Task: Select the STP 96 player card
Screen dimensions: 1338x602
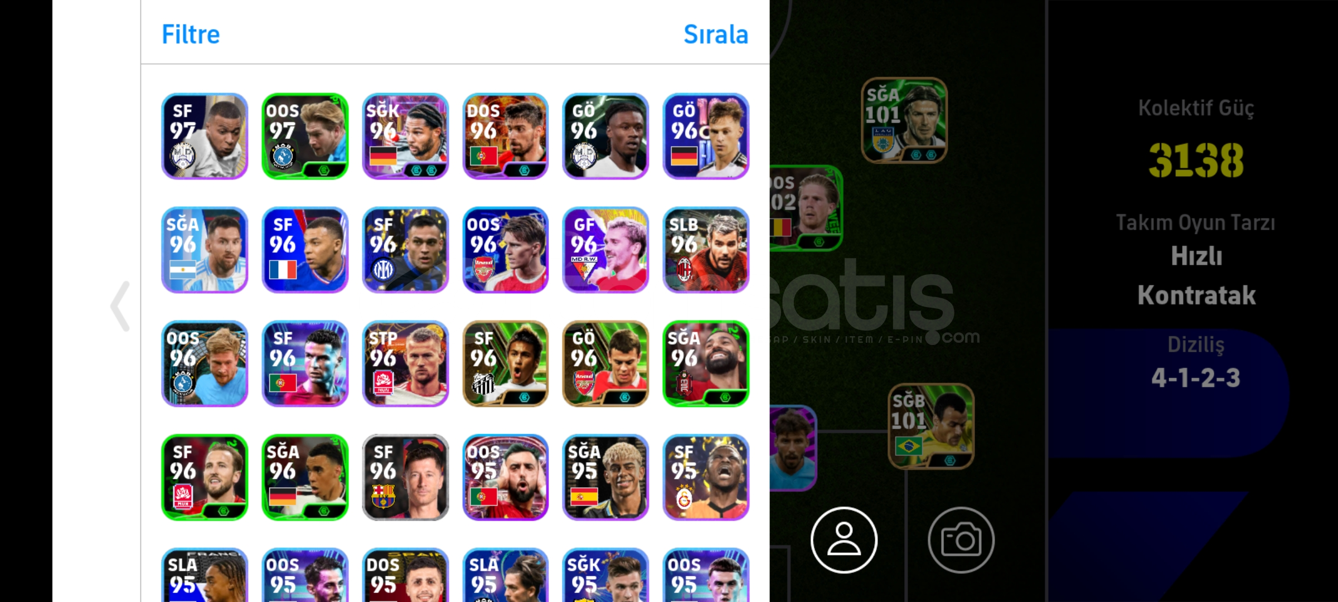Action: tap(405, 363)
